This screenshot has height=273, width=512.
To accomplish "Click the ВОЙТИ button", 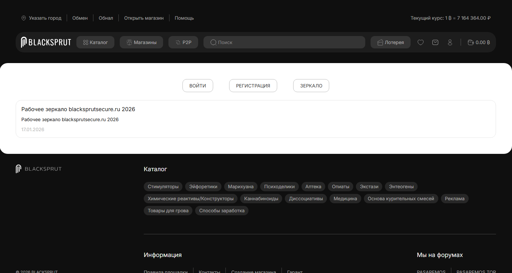I will click(x=198, y=86).
